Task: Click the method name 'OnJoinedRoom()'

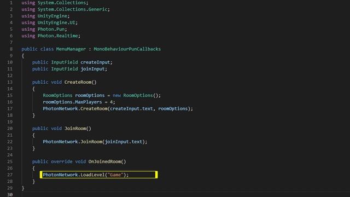Action: (x=107, y=162)
